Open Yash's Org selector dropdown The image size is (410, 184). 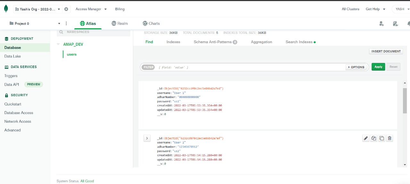pos(38,9)
